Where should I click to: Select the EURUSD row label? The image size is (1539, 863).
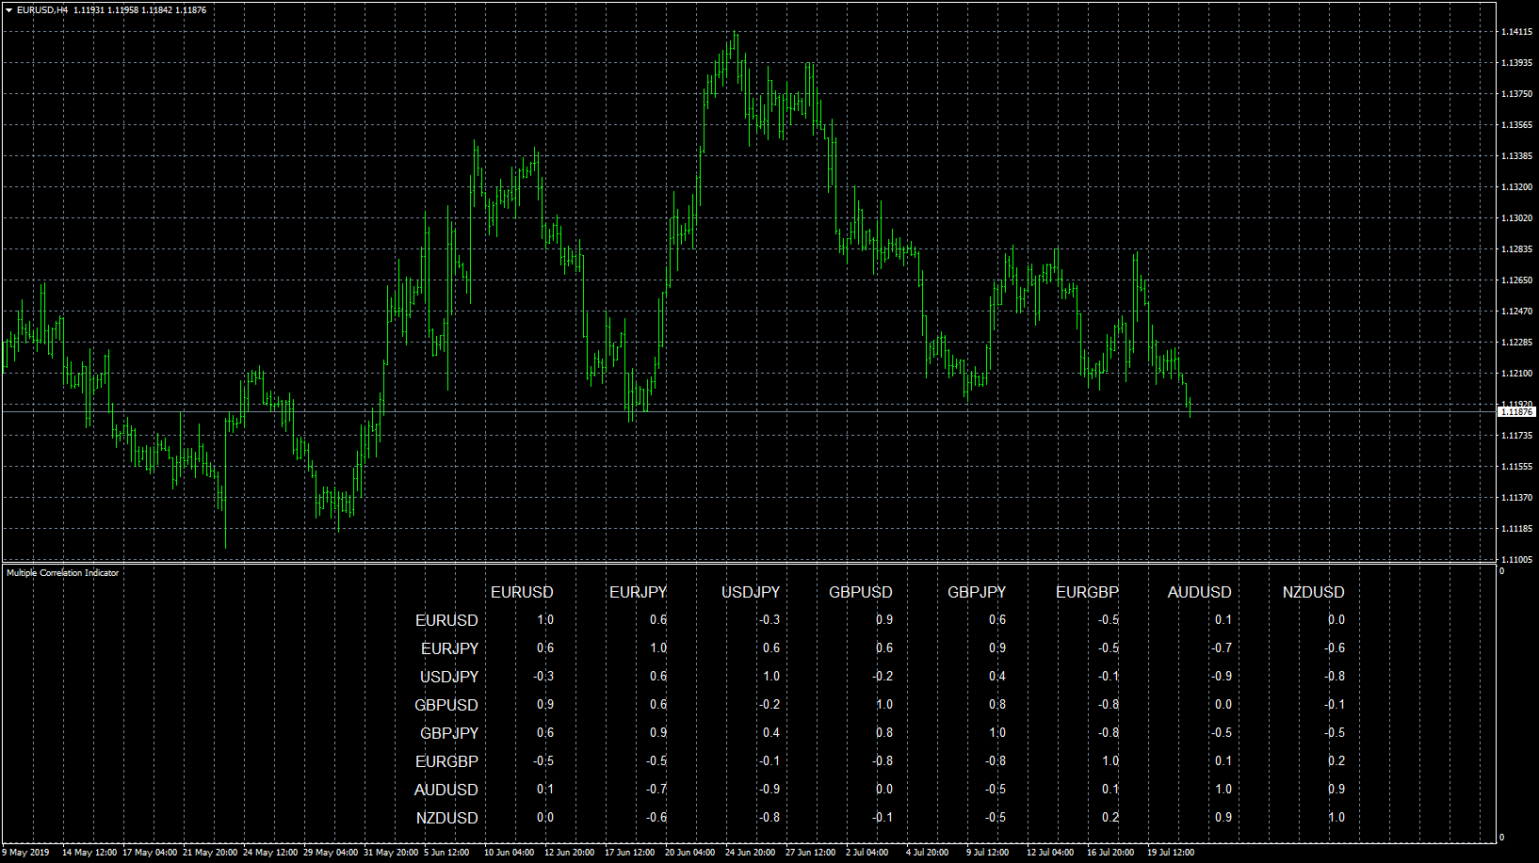point(446,620)
